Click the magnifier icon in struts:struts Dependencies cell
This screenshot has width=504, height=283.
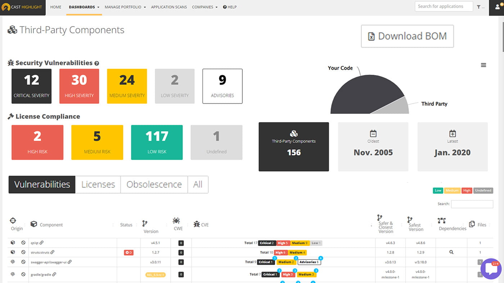[x=452, y=252]
